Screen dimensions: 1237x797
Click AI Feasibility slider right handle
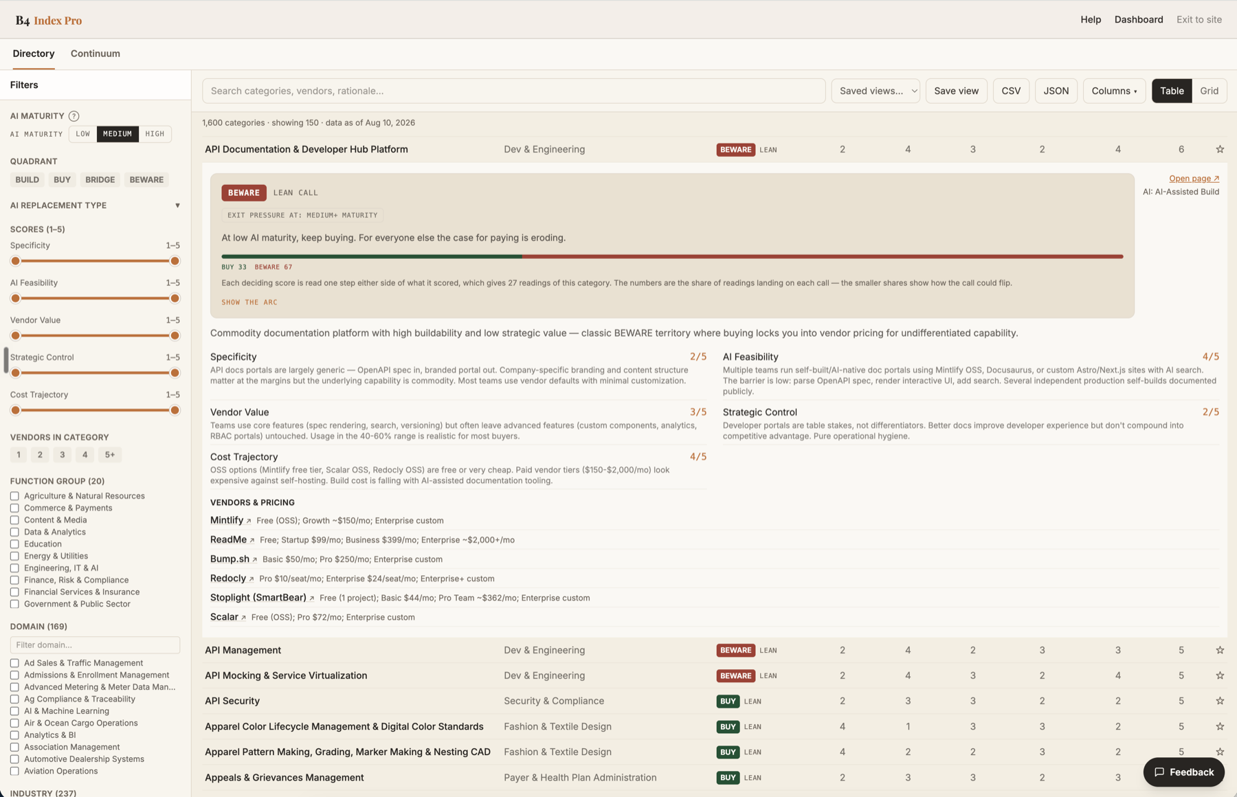[175, 298]
